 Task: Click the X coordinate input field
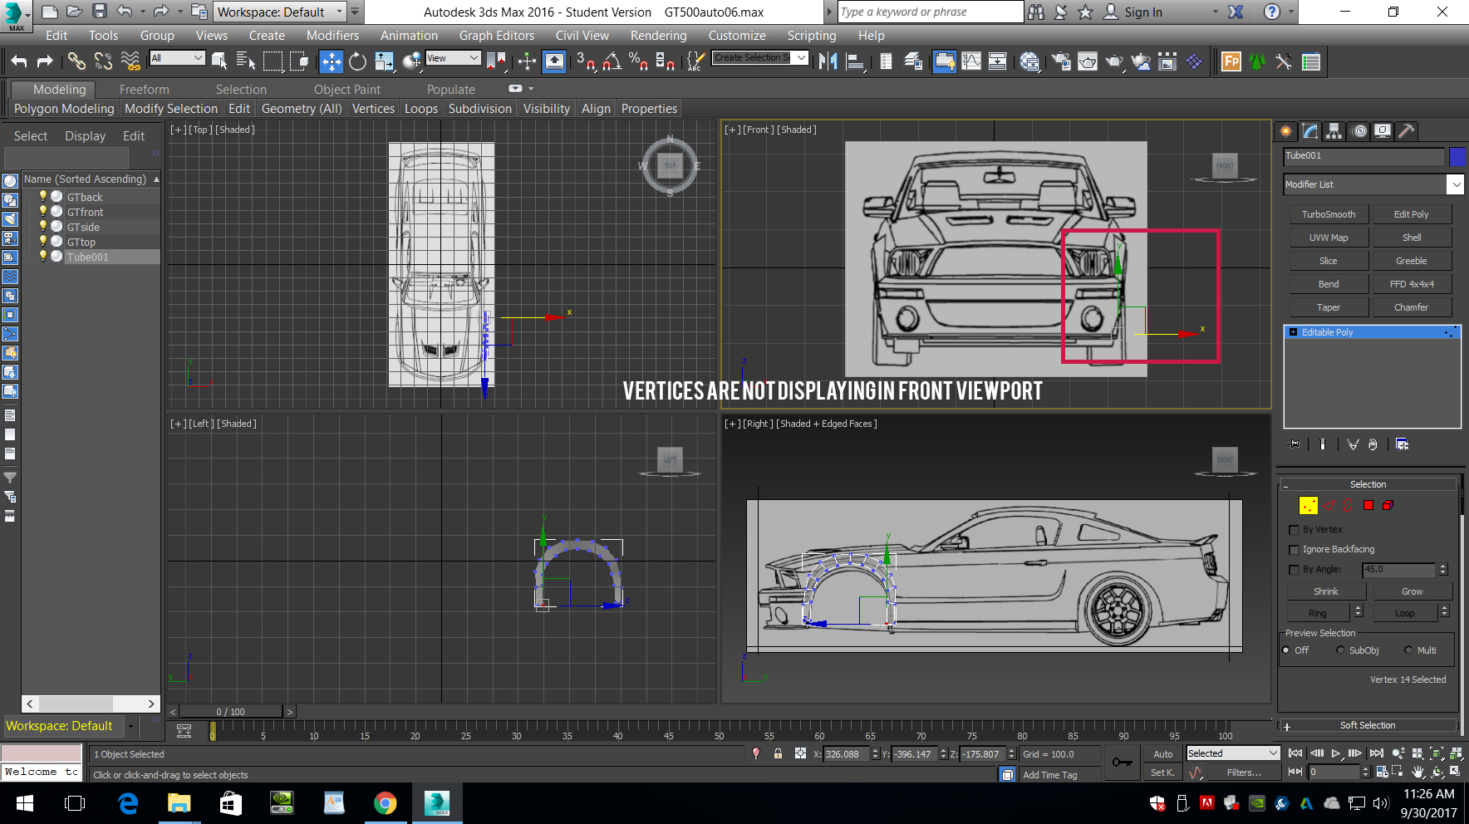846,754
